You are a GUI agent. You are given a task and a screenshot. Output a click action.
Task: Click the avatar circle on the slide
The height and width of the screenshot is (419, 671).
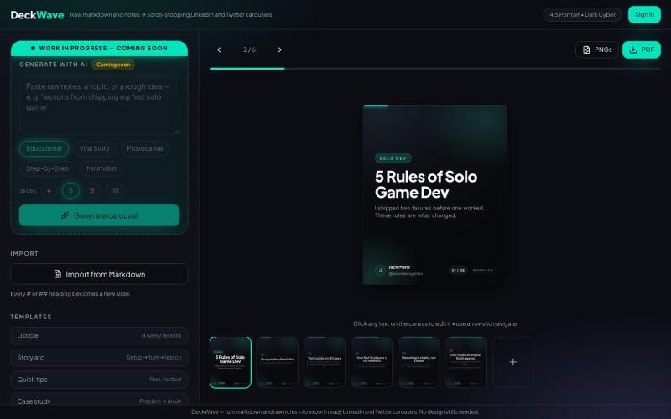(380, 270)
